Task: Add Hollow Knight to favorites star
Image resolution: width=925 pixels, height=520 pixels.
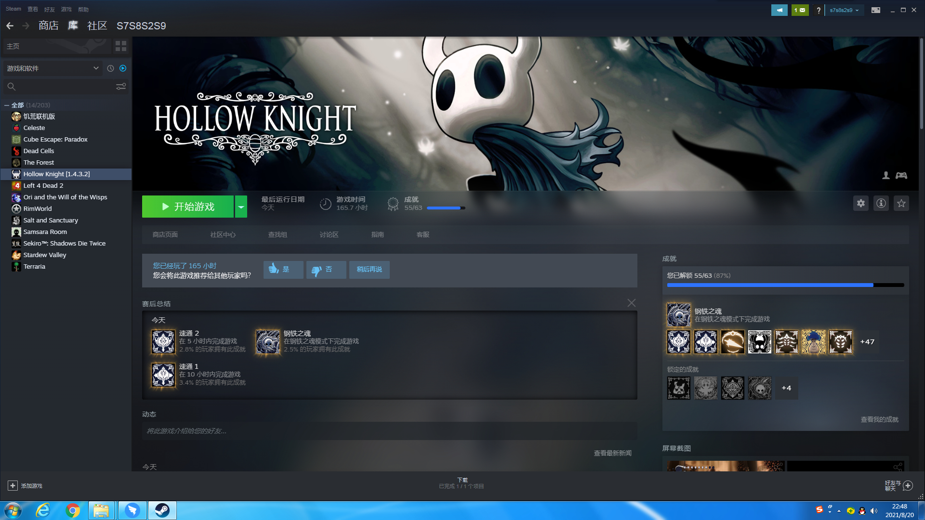Action: pyautogui.click(x=901, y=203)
